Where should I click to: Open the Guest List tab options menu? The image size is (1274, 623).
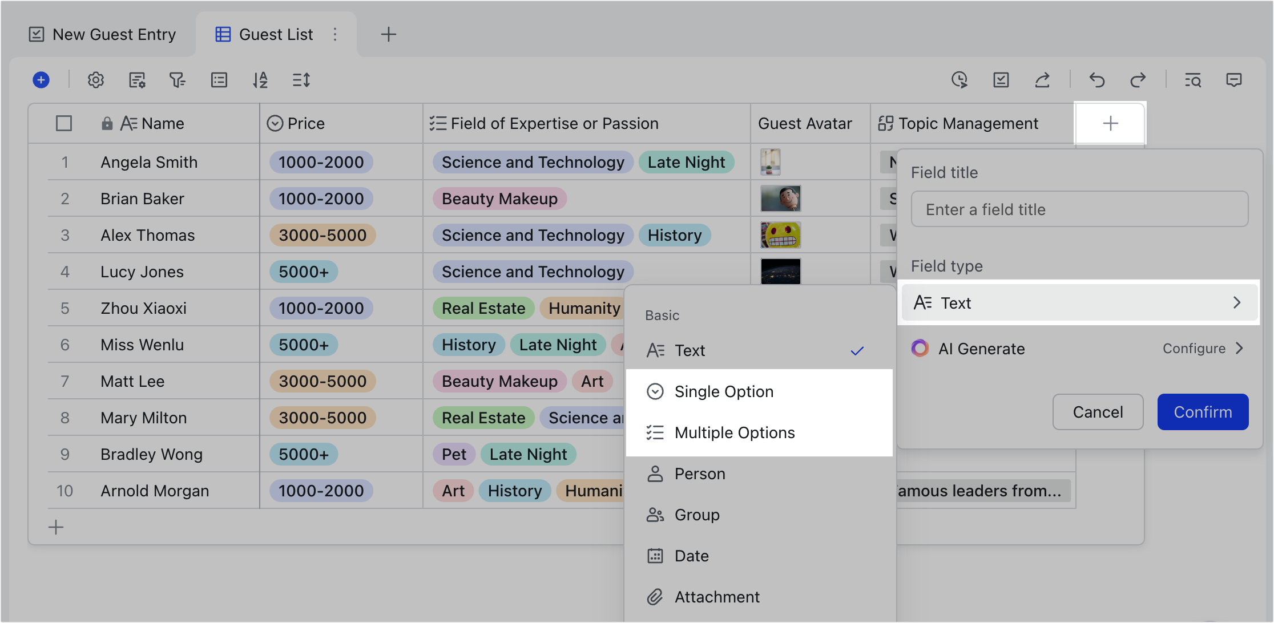pyautogui.click(x=335, y=34)
